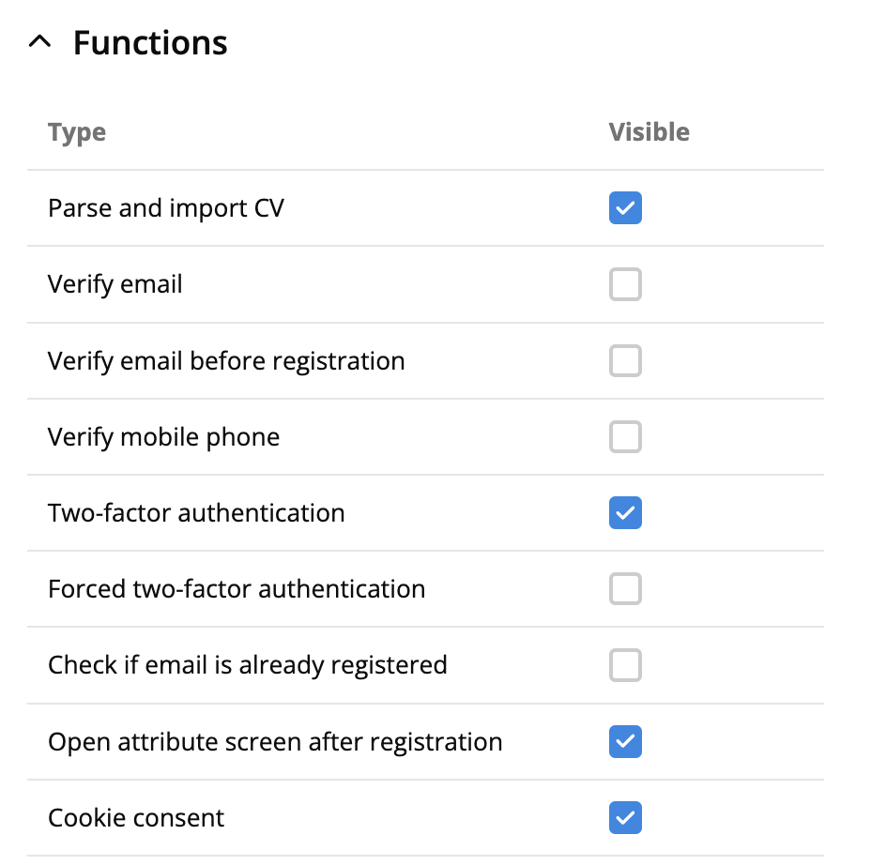This screenshot has width=871, height=865.
Task: Uncheck the Cookie consent checkbox
Action: 625,818
